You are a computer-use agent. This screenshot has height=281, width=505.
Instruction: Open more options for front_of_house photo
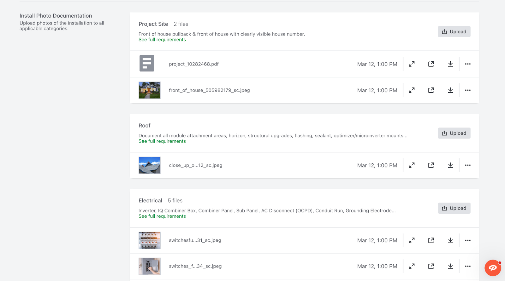467,90
